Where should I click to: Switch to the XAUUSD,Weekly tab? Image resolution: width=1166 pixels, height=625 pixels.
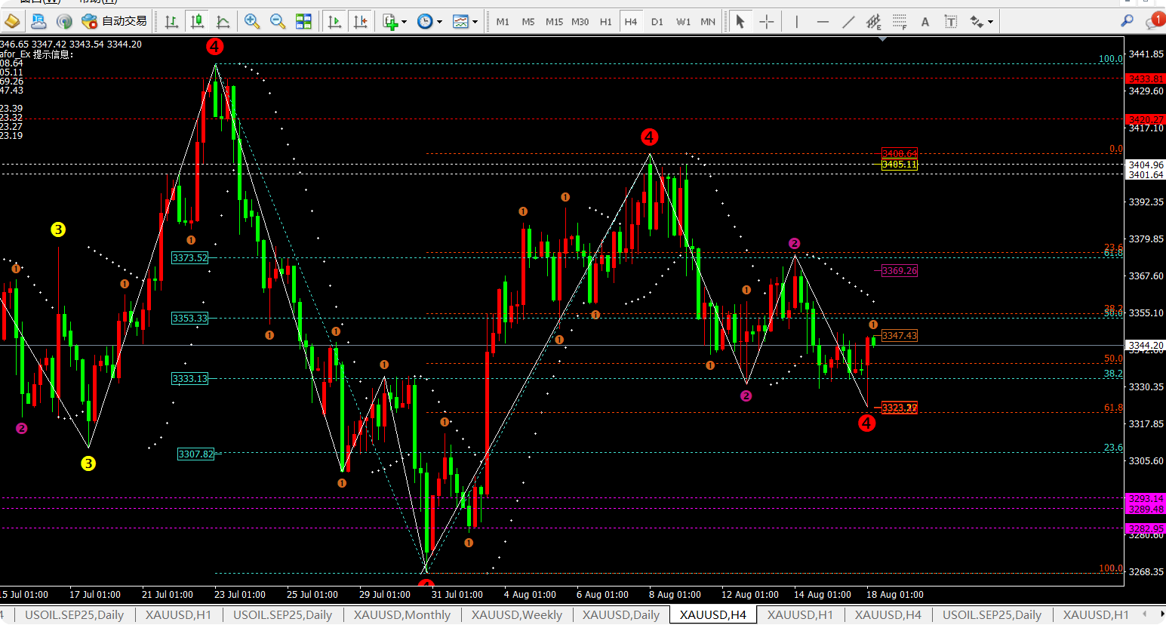[x=516, y=614]
